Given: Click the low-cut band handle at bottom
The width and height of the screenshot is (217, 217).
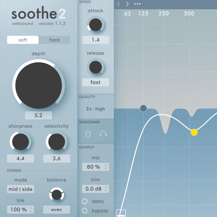Looking at the screenshot, I should tap(121, 213).
